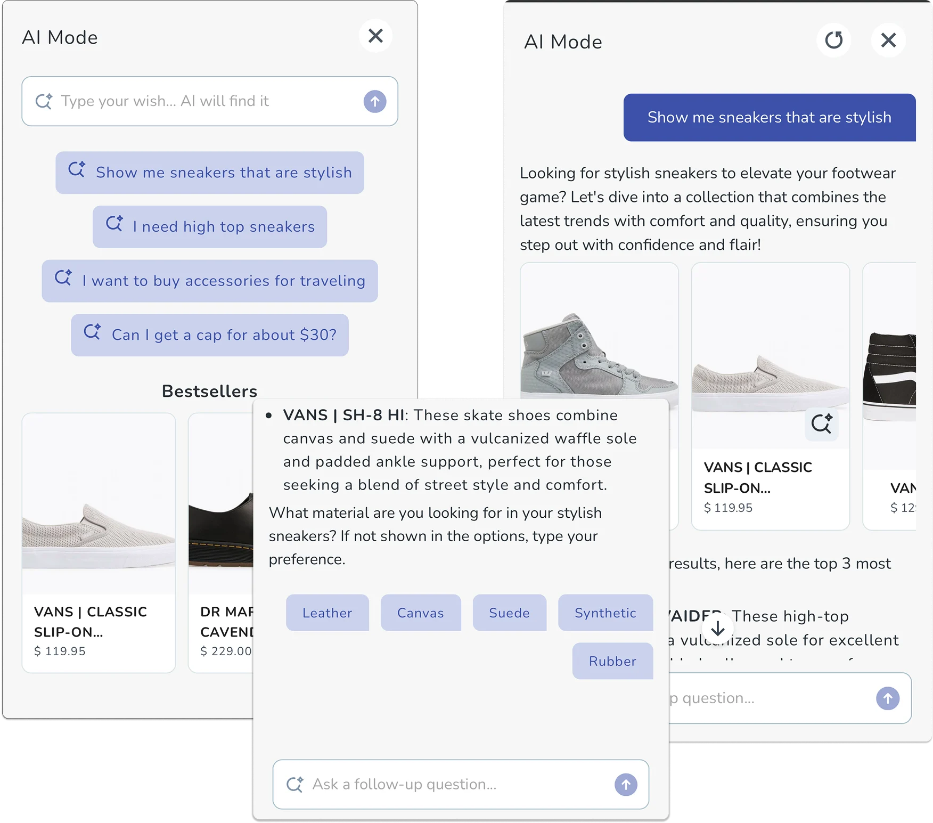Screen dimensions: 933x823
Task: Choose the Leather material option
Action: point(328,613)
